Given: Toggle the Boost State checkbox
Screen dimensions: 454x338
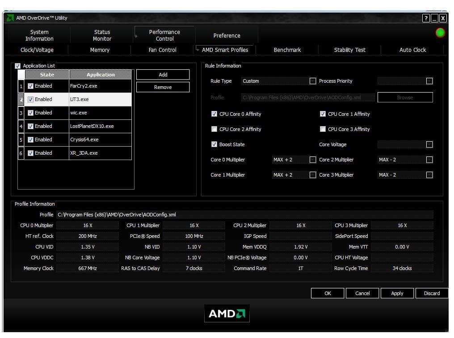Looking at the screenshot, I should (214, 144).
